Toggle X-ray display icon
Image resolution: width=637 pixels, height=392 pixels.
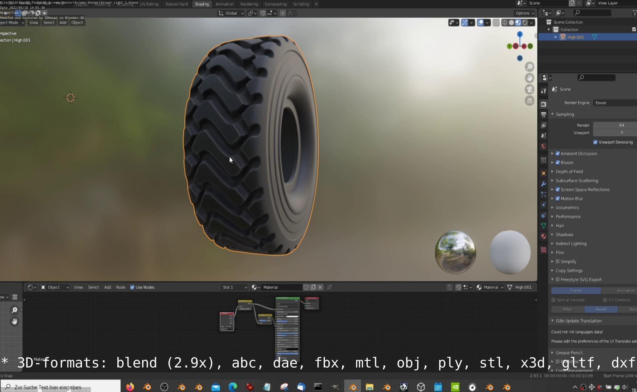[496, 23]
